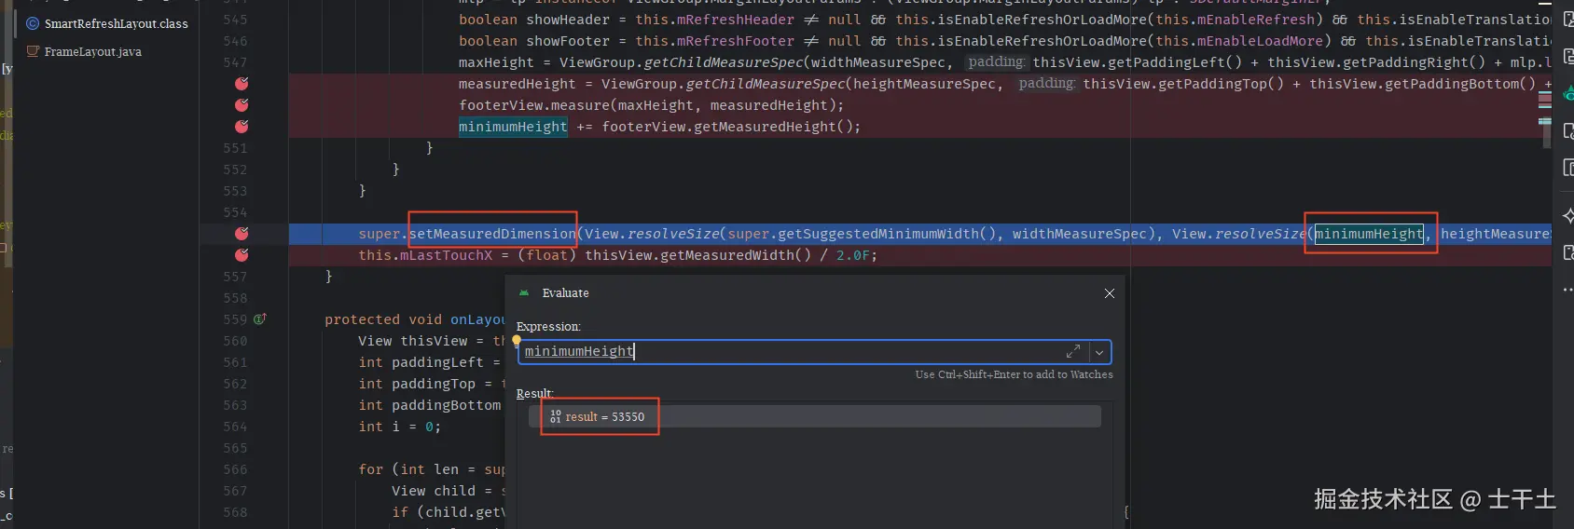Click the padding hint before thisView.getPaddingTop()
1574x529 pixels.
click(x=1045, y=84)
